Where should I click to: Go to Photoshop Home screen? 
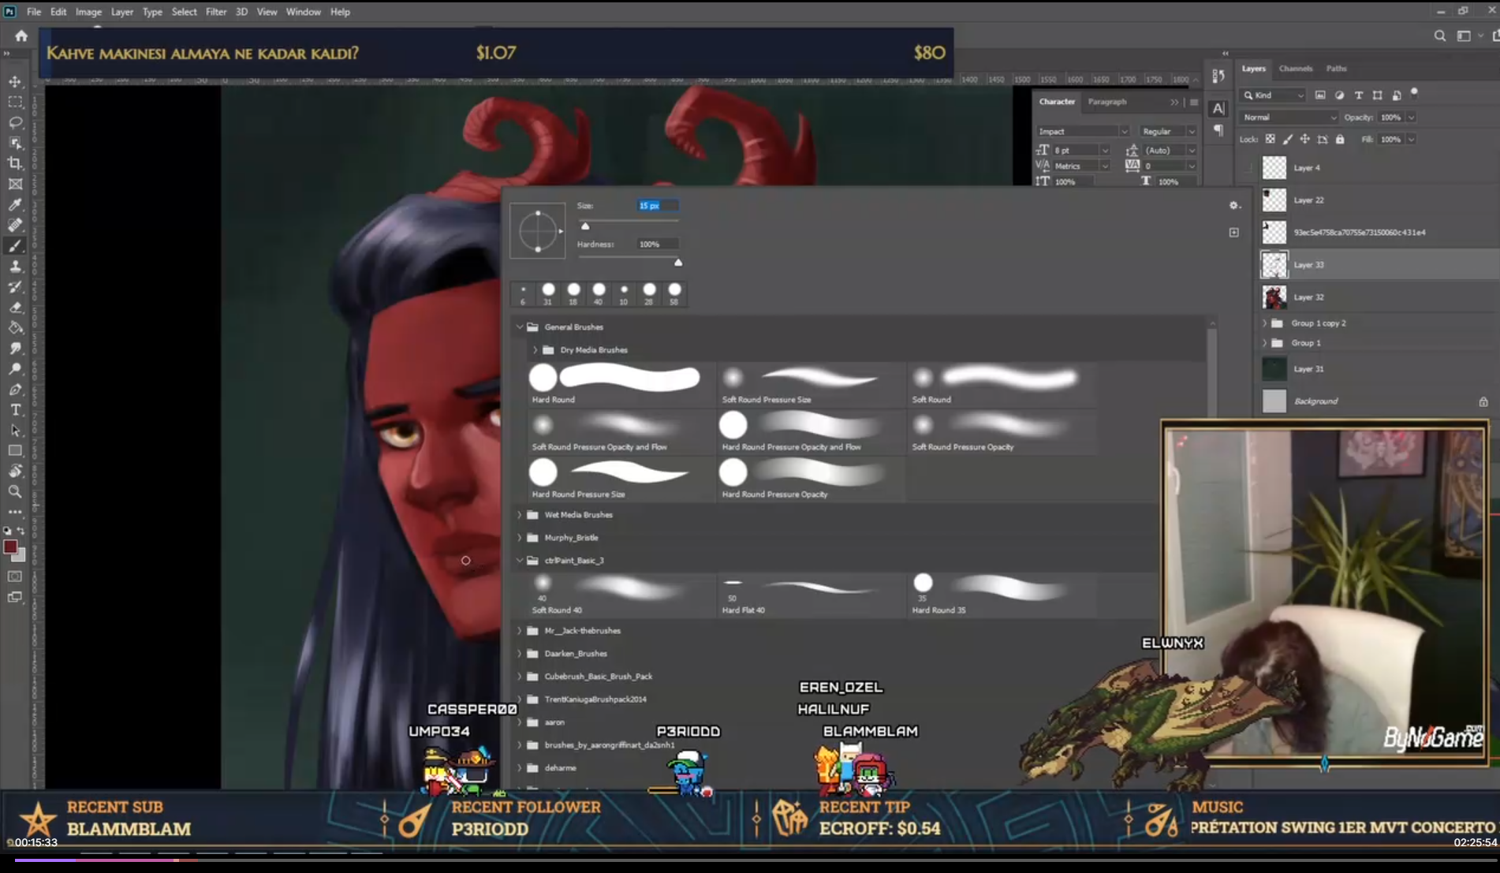[x=21, y=35]
